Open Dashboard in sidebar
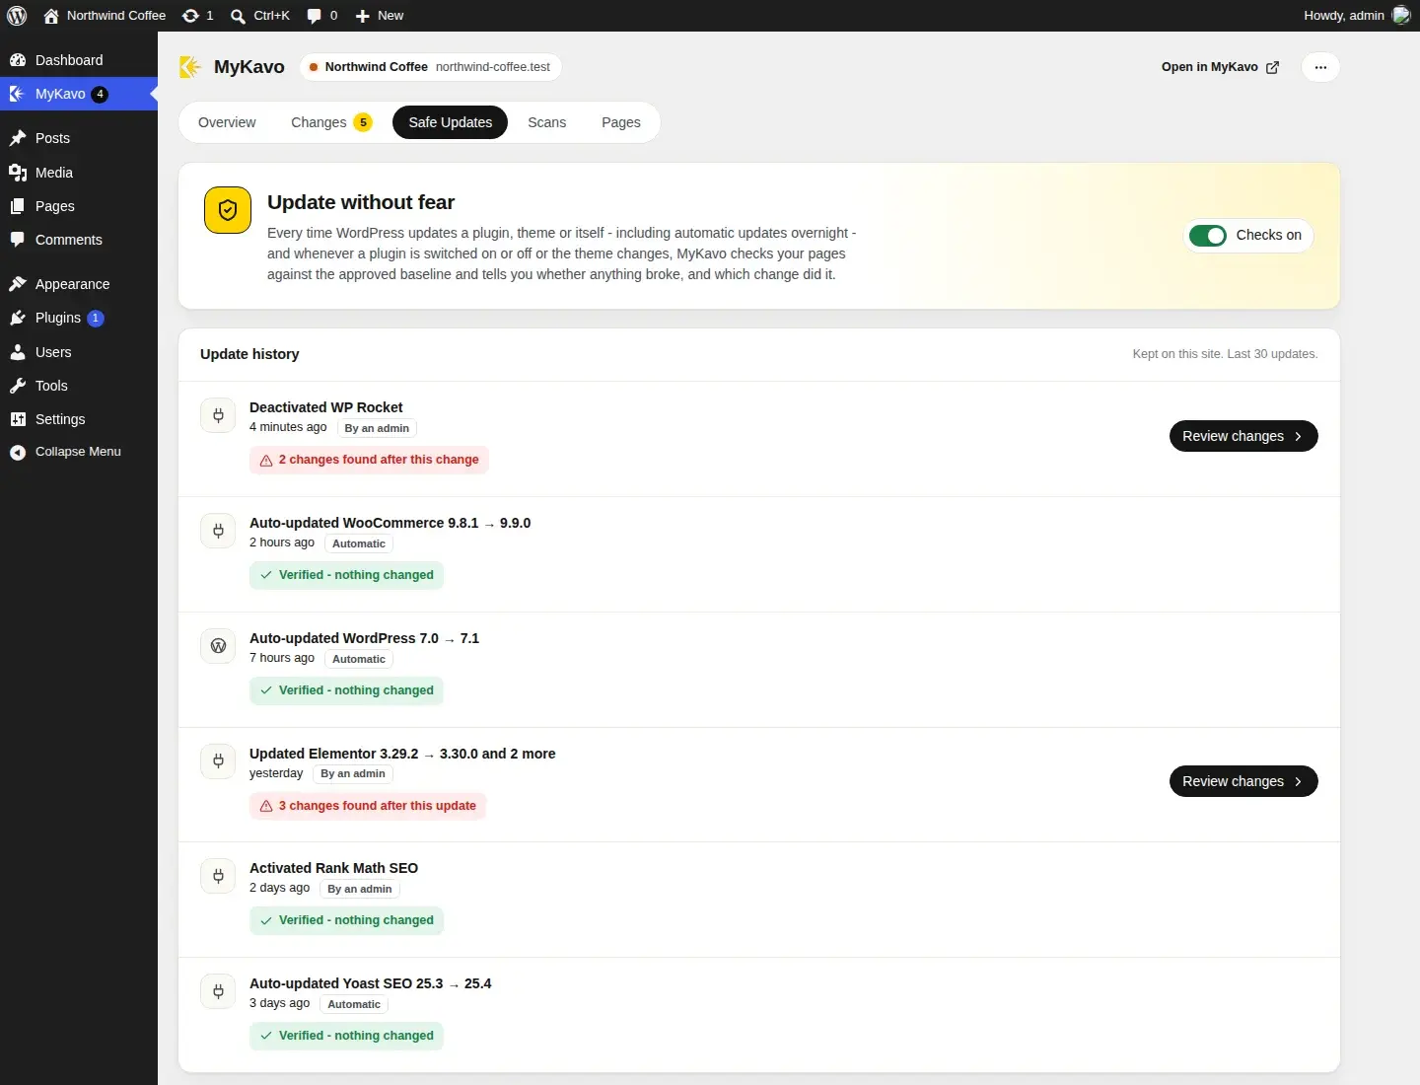 (79, 60)
